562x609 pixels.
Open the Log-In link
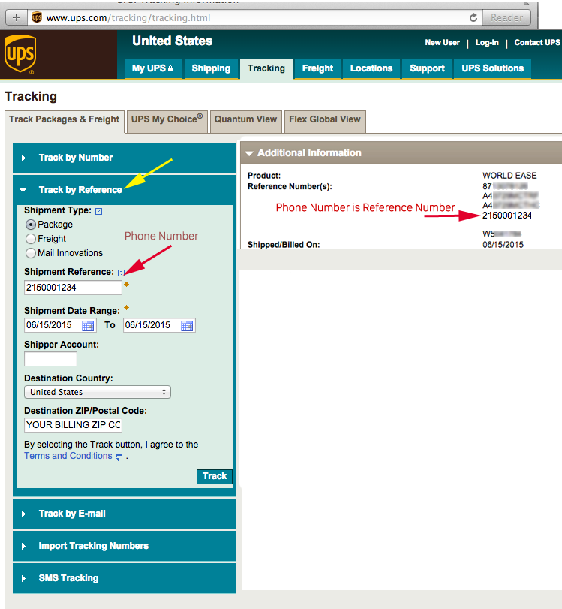point(487,42)
